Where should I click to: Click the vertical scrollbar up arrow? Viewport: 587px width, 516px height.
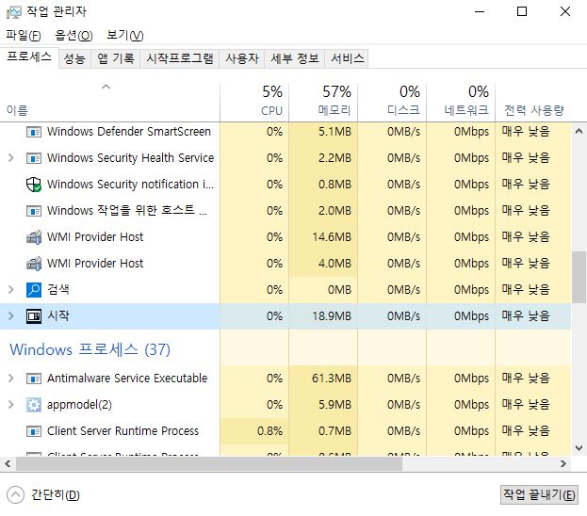point(579,131)
